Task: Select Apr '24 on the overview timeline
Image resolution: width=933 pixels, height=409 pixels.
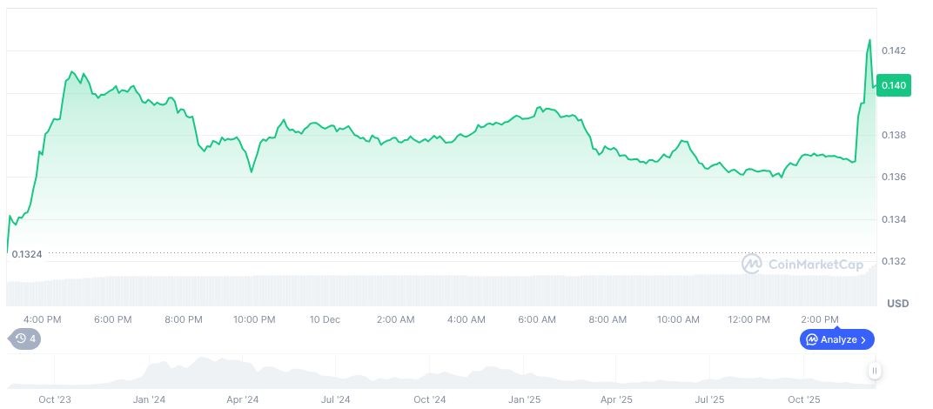Action: point(242,400)
